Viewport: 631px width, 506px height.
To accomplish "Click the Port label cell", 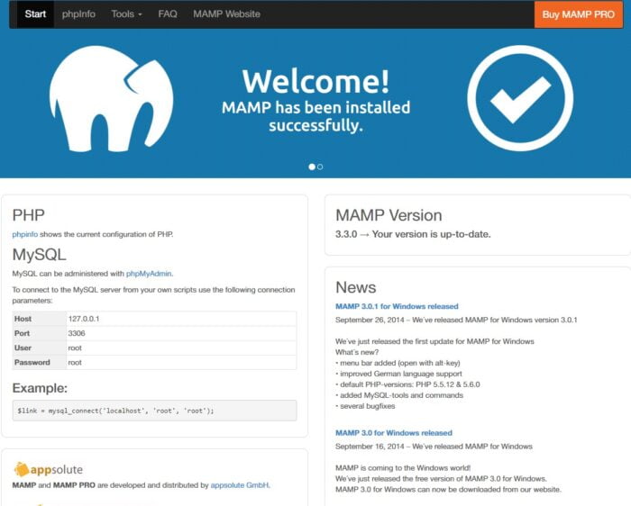I will coord(40,333).
